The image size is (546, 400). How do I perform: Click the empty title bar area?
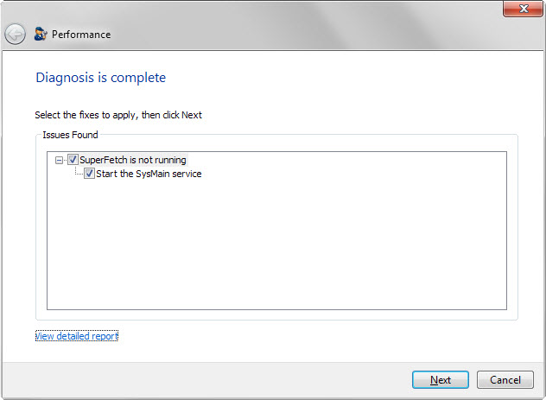278,24
